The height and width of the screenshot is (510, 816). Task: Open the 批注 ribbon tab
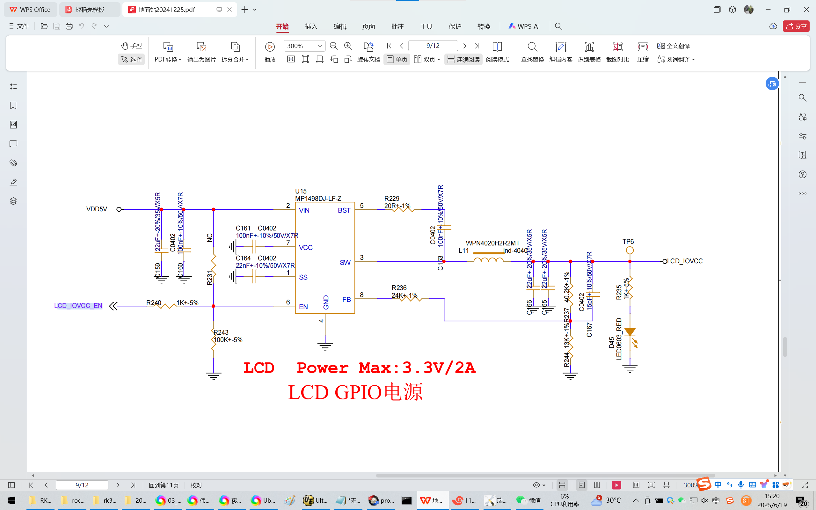(397, 26)
